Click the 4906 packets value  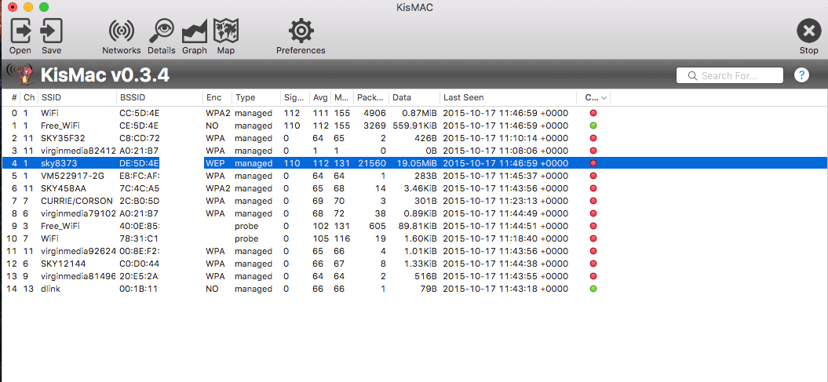click(375, 113)
